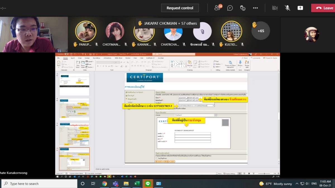Click the Request control button
Image resolution: width=335 pixels, height=188 pixels.
180,8
